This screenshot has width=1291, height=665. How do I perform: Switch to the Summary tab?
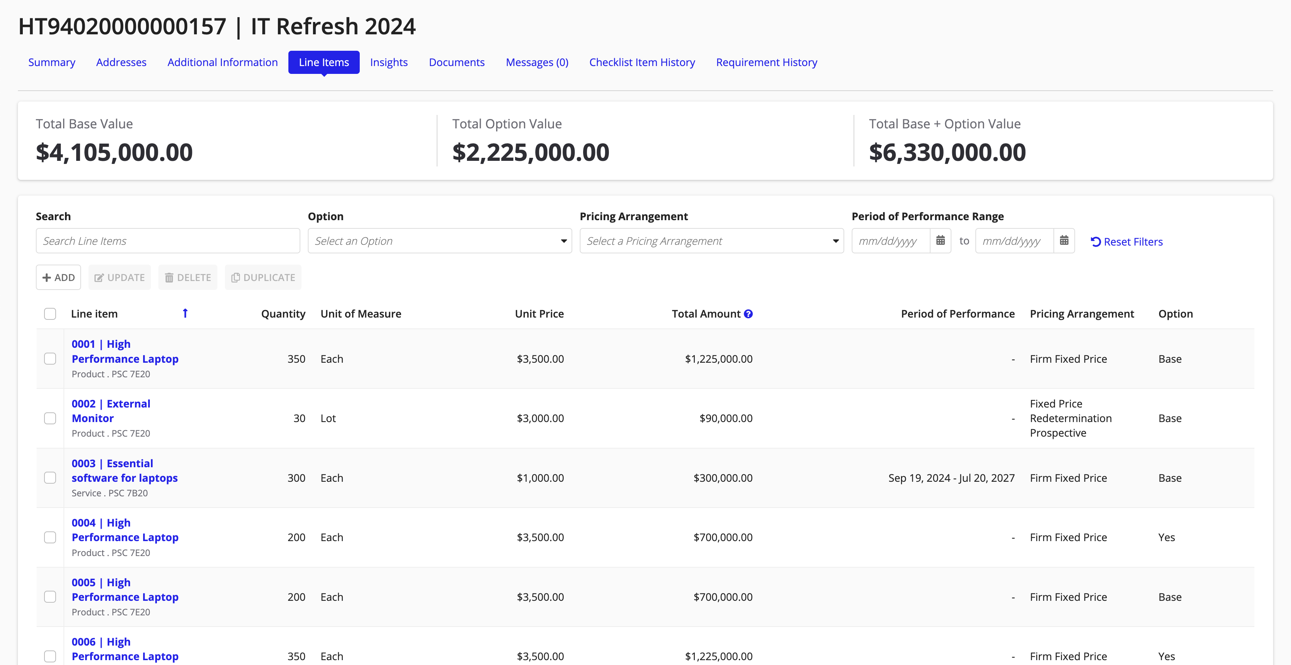(x=52, y=62)
